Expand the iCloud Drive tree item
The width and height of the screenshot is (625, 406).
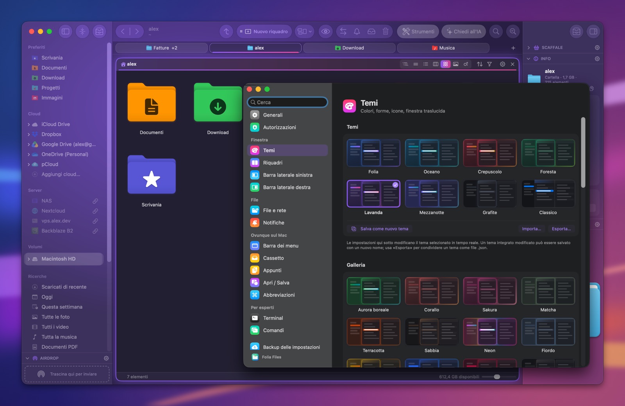pos(29,124)
